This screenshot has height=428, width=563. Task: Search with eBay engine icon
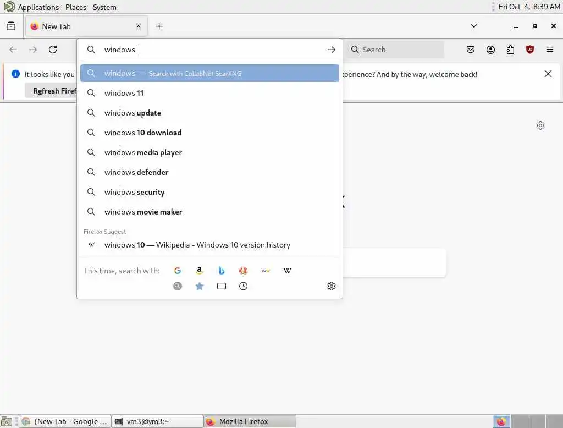coord(266,271)
